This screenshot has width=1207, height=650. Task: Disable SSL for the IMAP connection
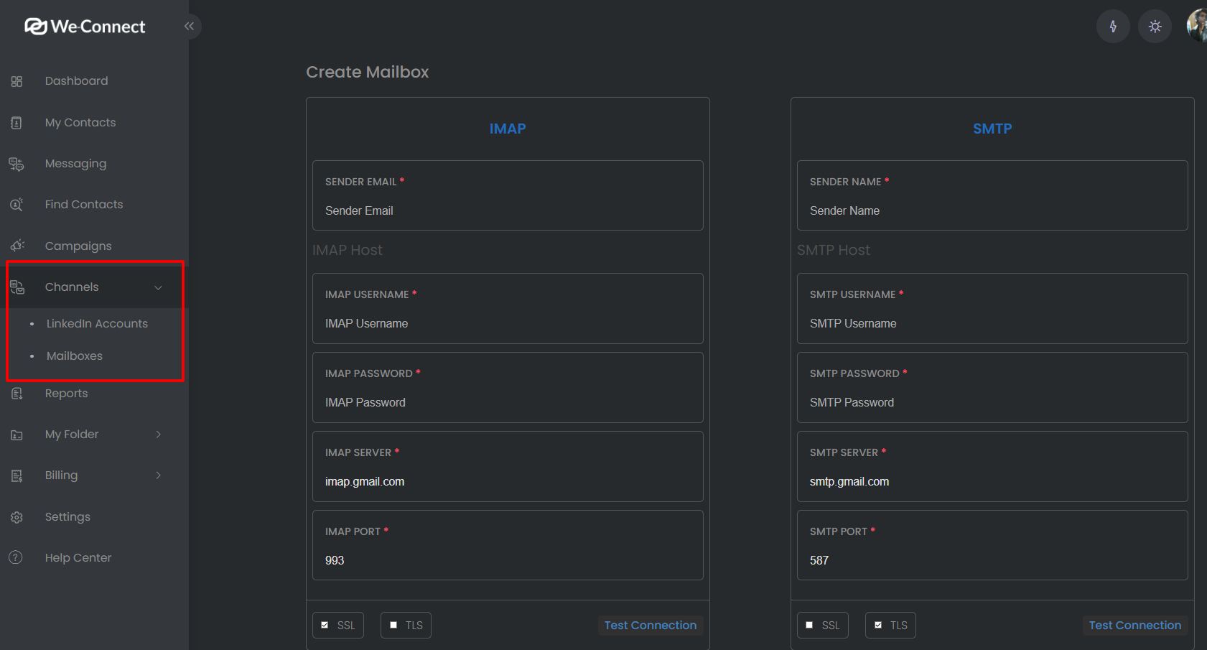coord(325,624)
